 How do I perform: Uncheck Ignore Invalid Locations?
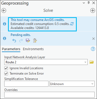[x=6, y=68]
